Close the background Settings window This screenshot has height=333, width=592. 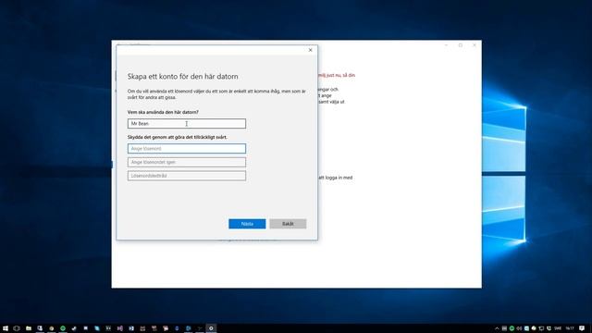click(x=475, y=45)
